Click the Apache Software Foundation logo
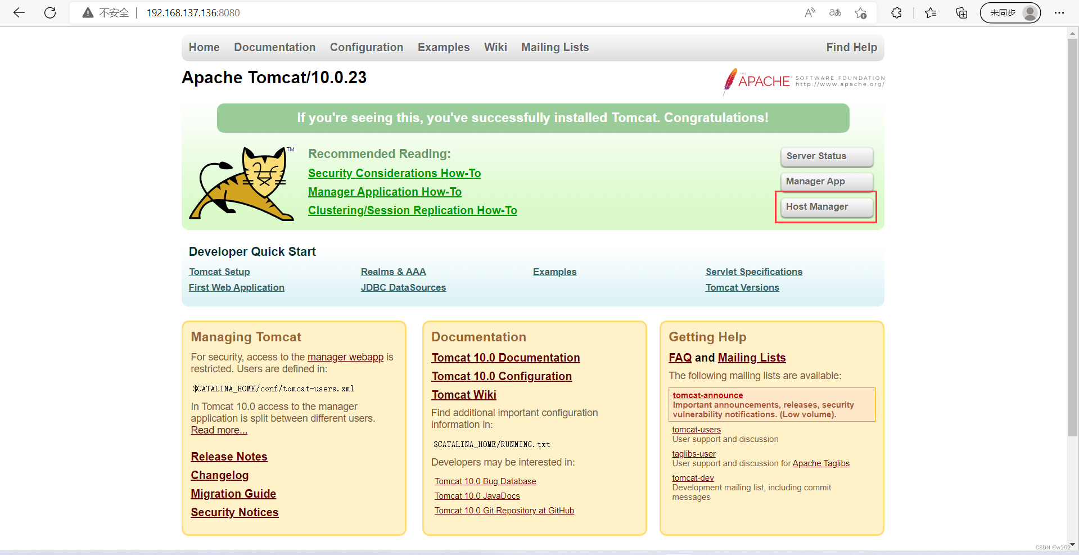The image size is (1079, 555). (803, 82)
